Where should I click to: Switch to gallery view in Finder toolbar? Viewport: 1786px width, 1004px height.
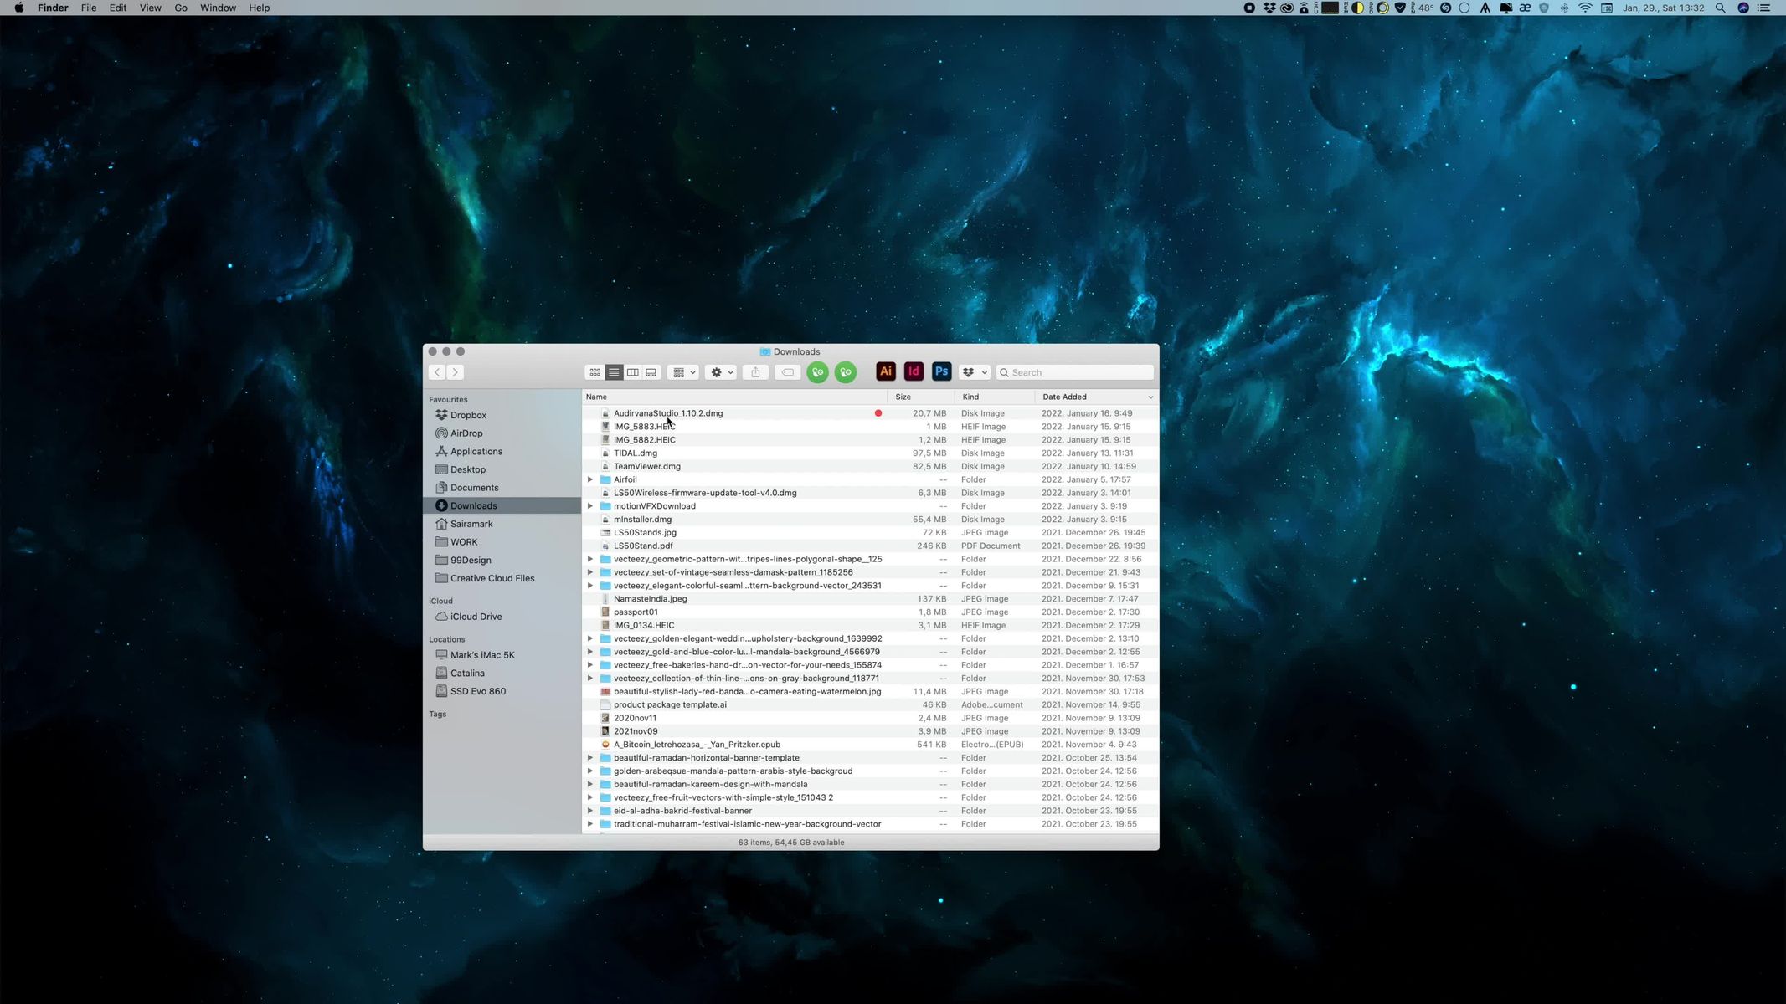click(x=651, y=372)
